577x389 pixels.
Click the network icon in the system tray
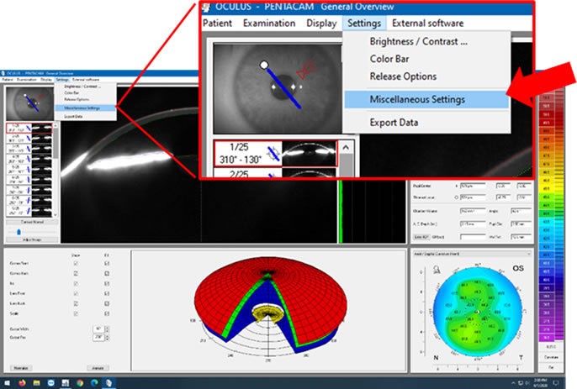521,383
